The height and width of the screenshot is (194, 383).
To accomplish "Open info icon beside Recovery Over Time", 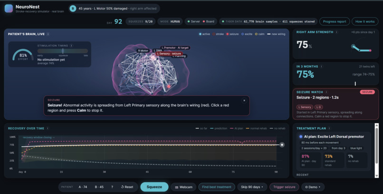I will [x=48, y=129].
